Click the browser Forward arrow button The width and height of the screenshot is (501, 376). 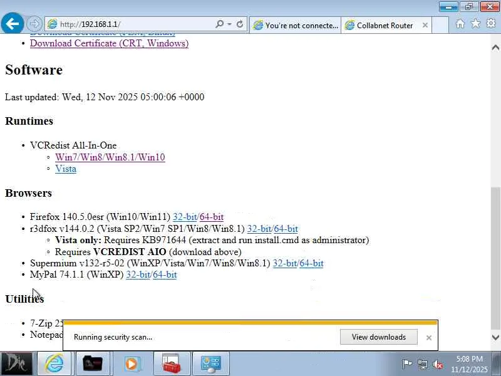34,24
